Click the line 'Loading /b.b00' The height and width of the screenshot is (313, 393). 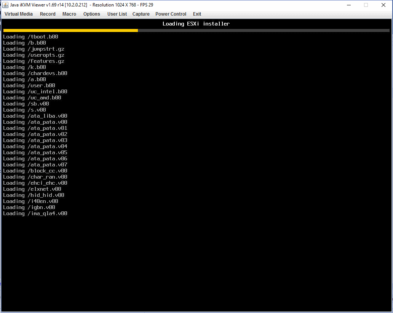[24, 43]
